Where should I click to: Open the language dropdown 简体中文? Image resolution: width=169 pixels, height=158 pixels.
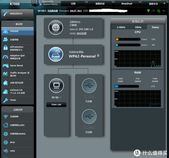[x=154, y=4]
